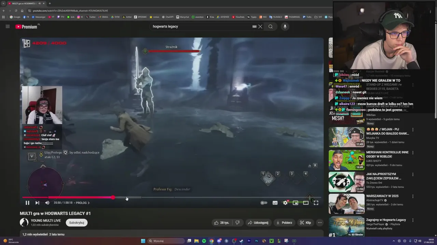Switch to miniplayer mode

coord(296,203)
